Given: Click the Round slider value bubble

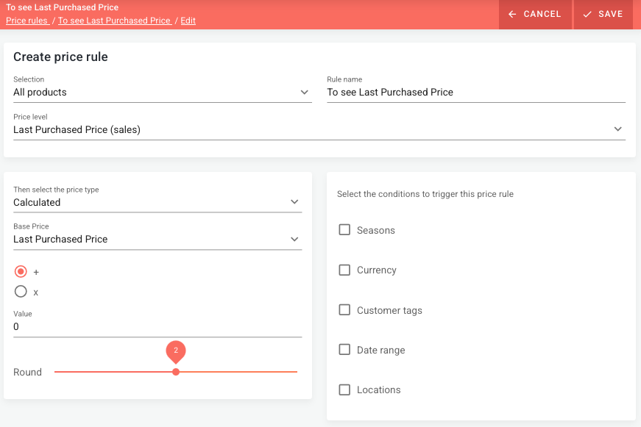Looking at the screenshot, I should click(x=176, y=351).
